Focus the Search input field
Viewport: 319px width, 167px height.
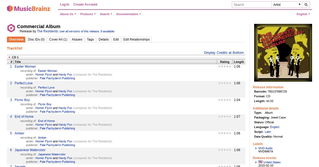click(251, 5)
